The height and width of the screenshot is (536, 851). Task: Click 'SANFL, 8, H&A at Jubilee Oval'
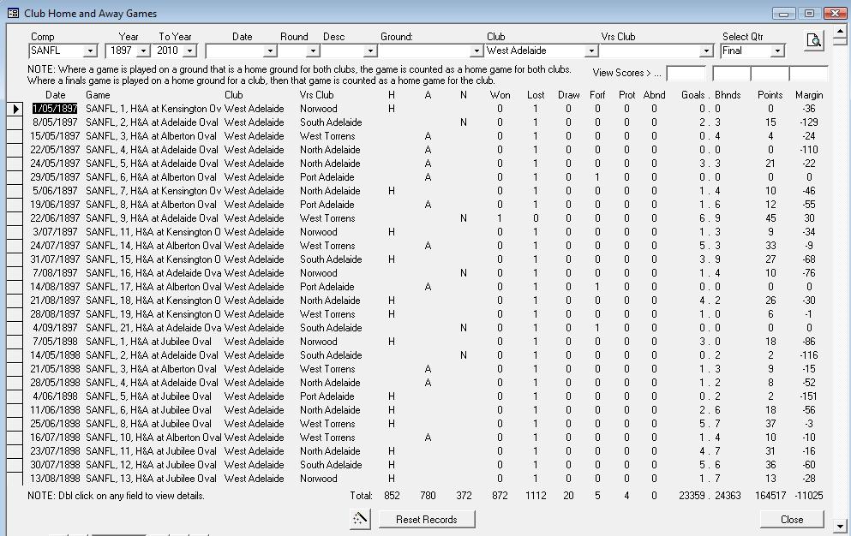[149, 424]
